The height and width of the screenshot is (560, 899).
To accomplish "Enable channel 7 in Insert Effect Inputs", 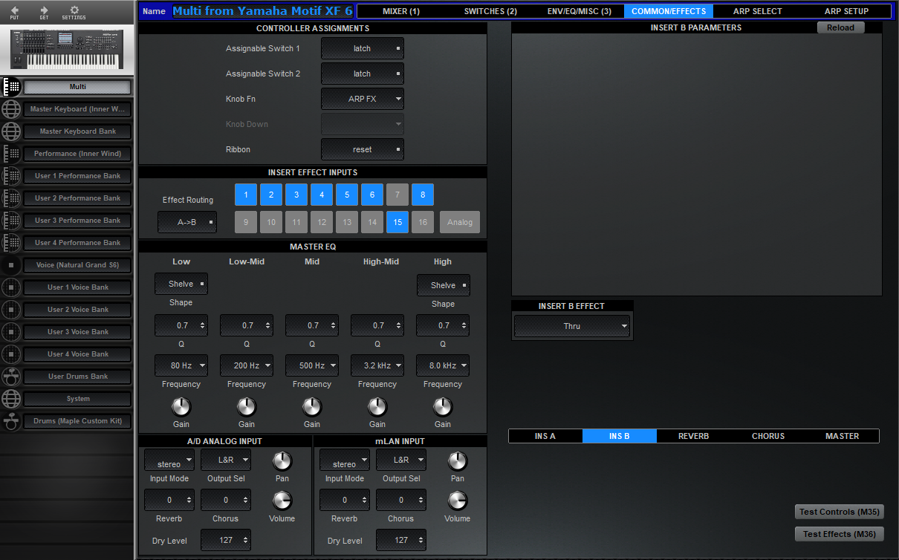I will 397,194.
